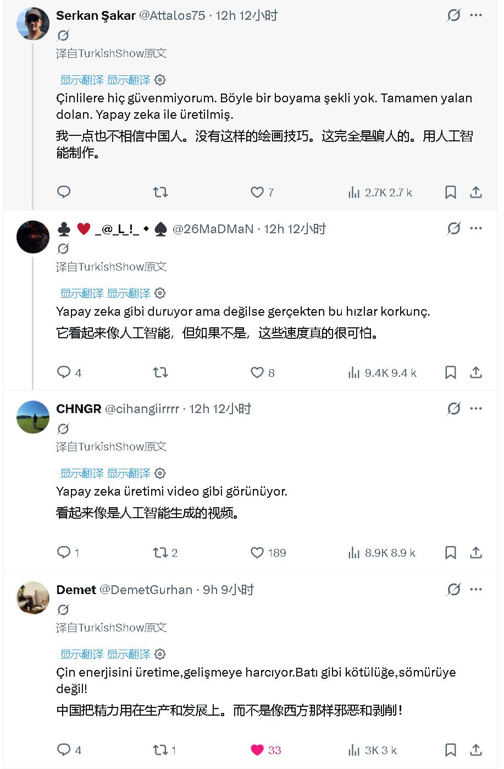
Task: Open CHNGR's landscape profile picture
Action: pyautogui.click(x=33, y=417)
